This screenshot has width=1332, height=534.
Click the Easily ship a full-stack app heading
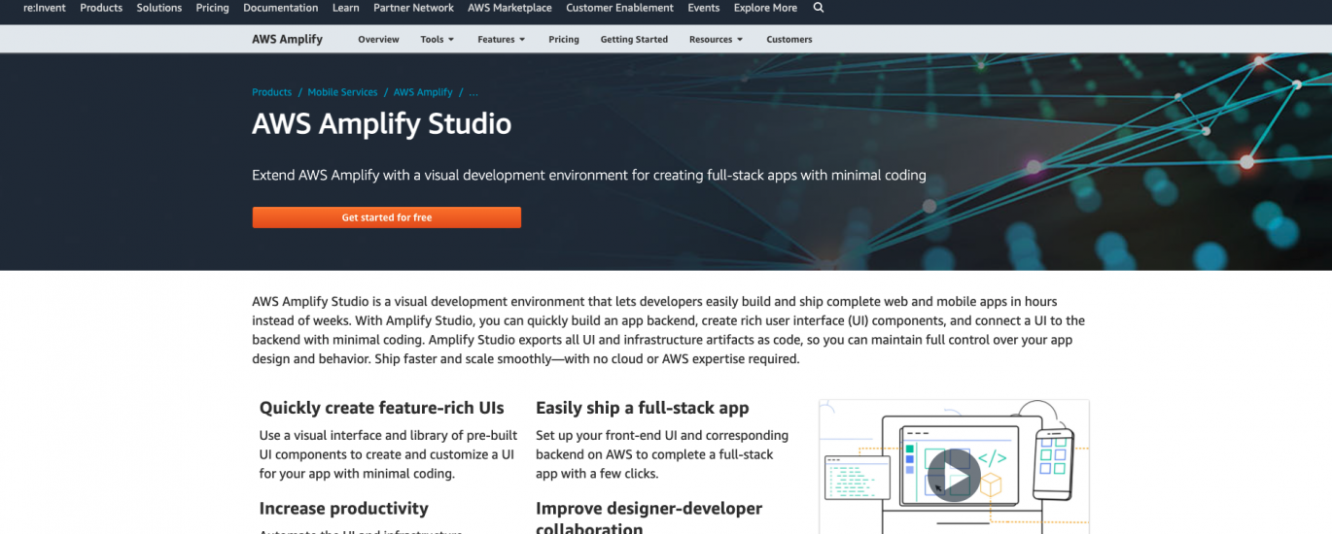642,408
